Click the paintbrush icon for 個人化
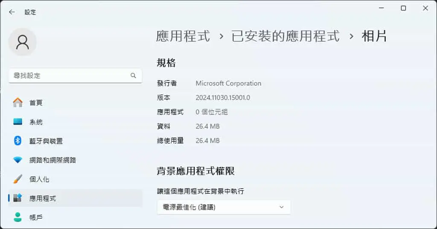Screen dimensions: 437x229 click(17, 179)
